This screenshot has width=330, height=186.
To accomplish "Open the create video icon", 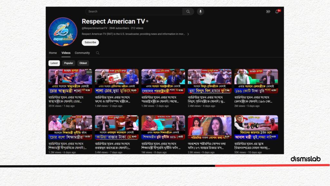I will (x=268, y=12).
